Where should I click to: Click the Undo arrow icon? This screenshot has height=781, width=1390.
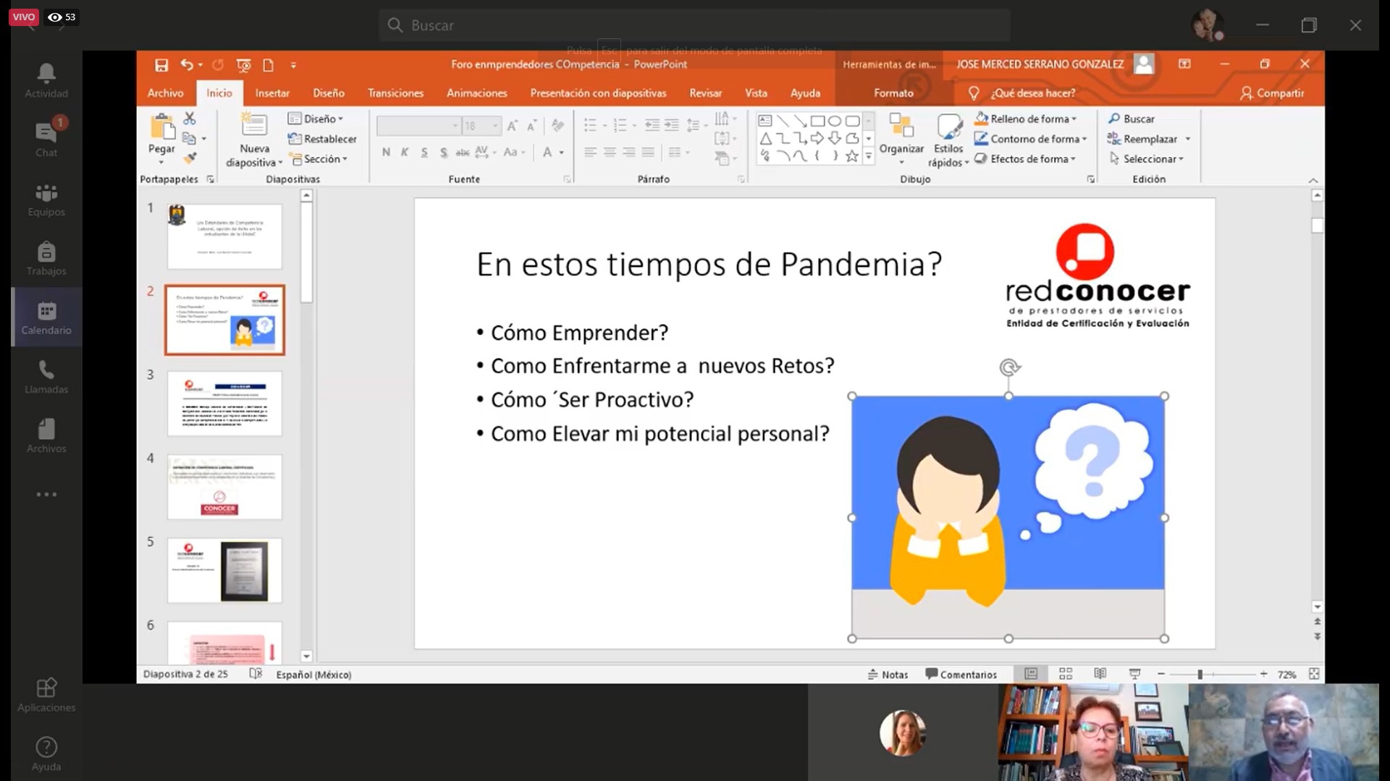click(187, 65)
